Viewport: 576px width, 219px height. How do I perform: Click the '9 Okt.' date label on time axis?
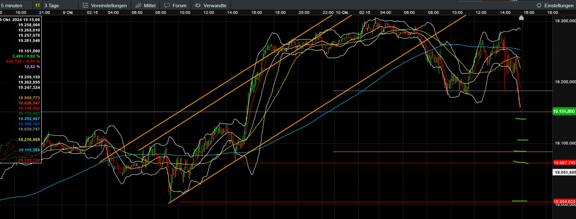click(x=68, y=13)
